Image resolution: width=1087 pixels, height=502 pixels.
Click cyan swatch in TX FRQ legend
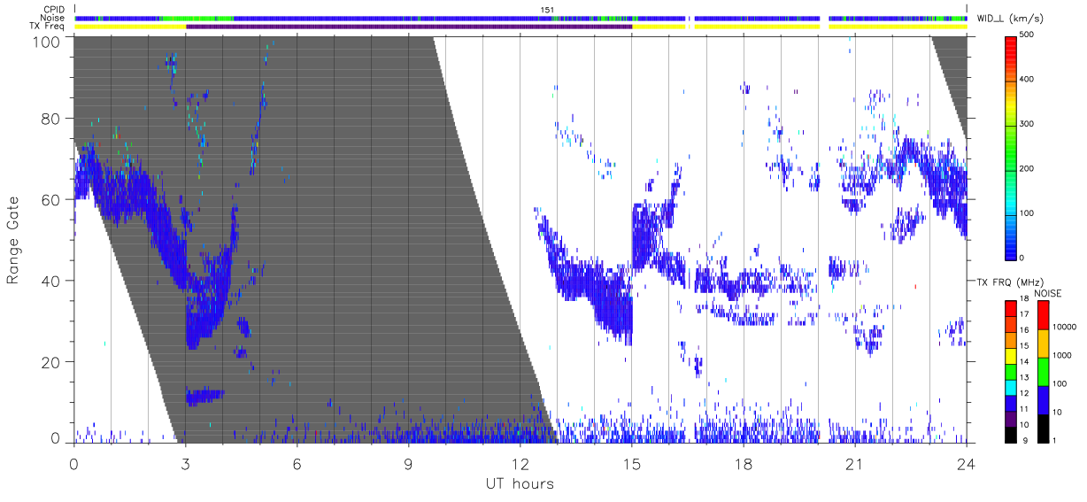[x=1011, y=388]
